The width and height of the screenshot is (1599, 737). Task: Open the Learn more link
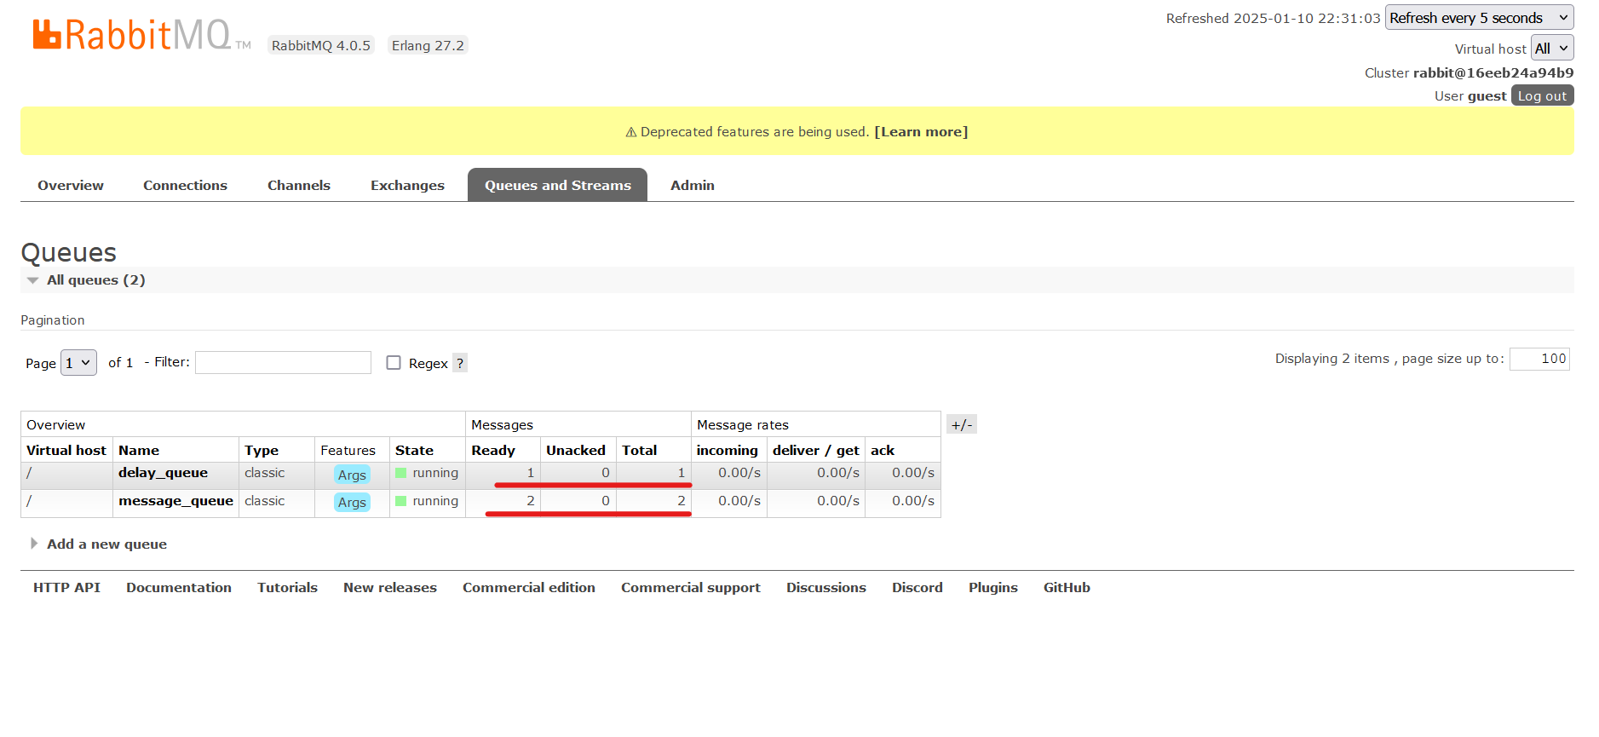[921, 131]
